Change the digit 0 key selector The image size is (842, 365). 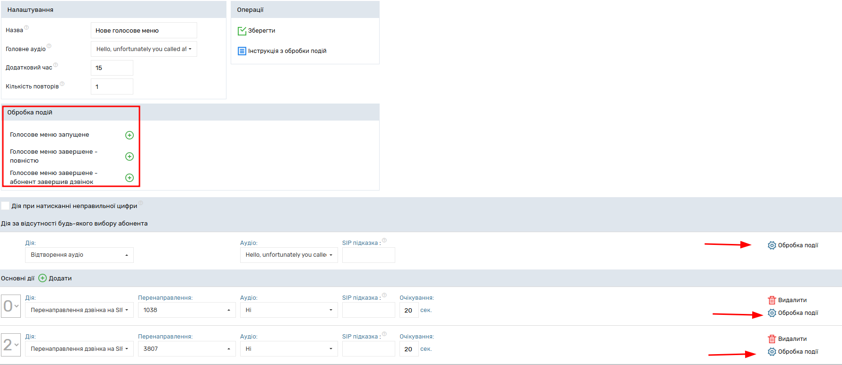[x=11, y=306]
